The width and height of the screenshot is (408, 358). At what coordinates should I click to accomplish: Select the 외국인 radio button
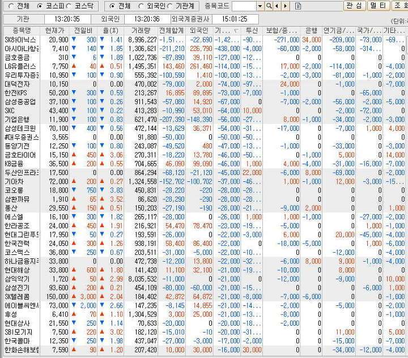tap(141, 6)
